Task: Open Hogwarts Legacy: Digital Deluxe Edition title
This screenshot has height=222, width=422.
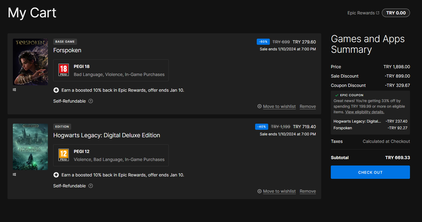Action: click(x=107, y=135)
